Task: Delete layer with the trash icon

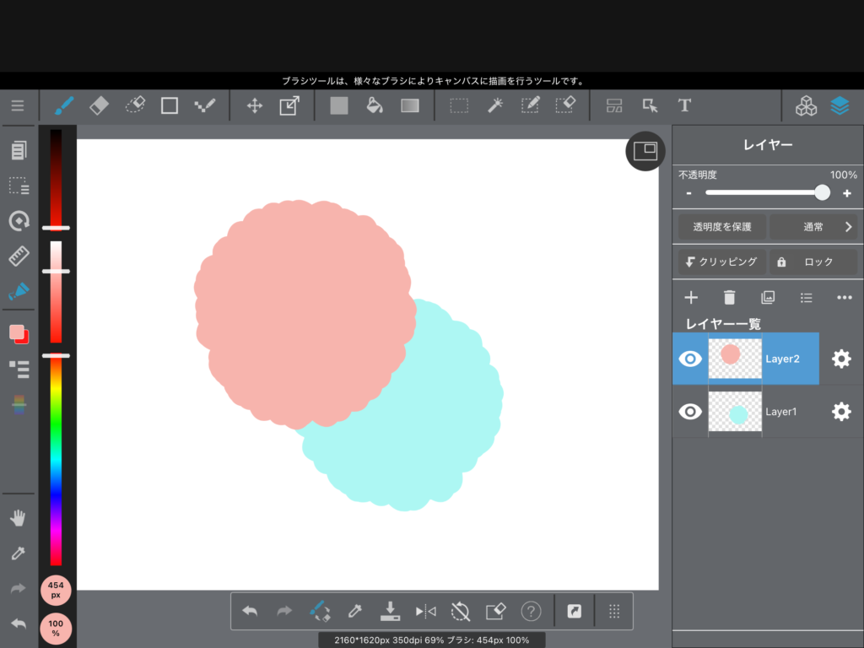Action: 730,297
